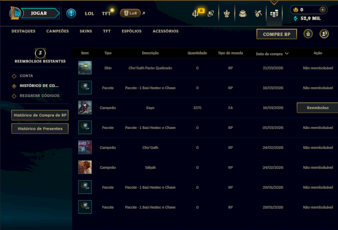Select CONTA in the sidebar

click(26, 76)
